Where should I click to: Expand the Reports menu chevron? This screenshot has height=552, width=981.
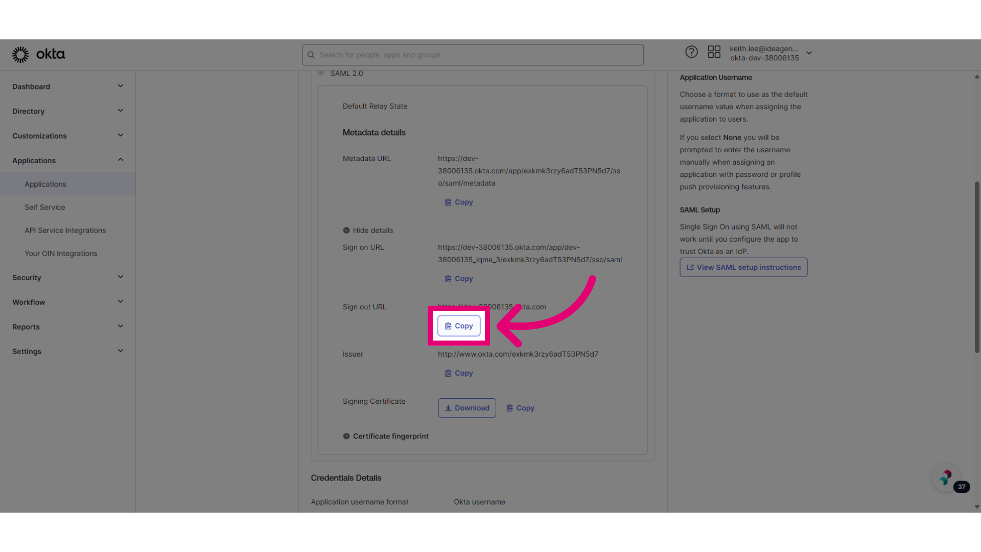pos(121,326)
